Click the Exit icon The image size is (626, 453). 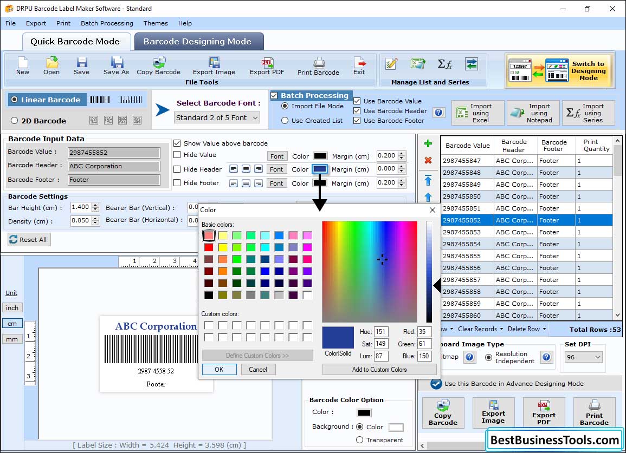pos(359,66)
